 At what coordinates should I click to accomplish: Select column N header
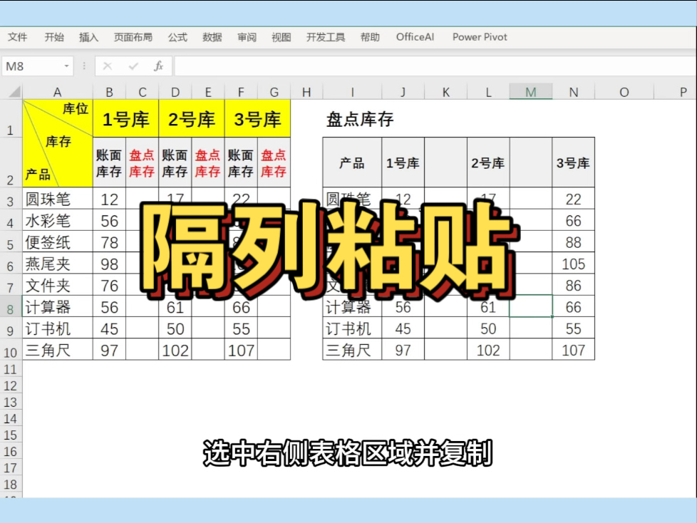point(574,91)
